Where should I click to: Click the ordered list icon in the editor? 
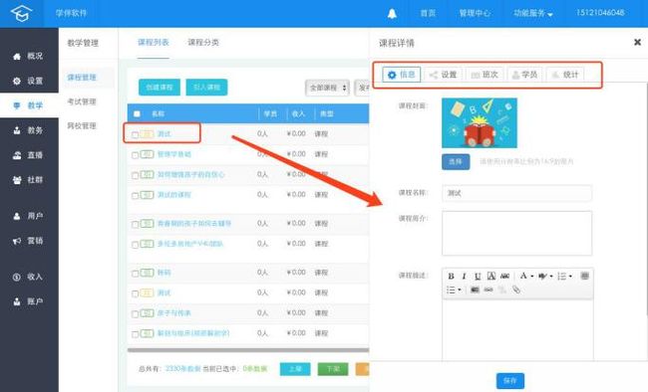pyautogui.click(x=561, y=276)
